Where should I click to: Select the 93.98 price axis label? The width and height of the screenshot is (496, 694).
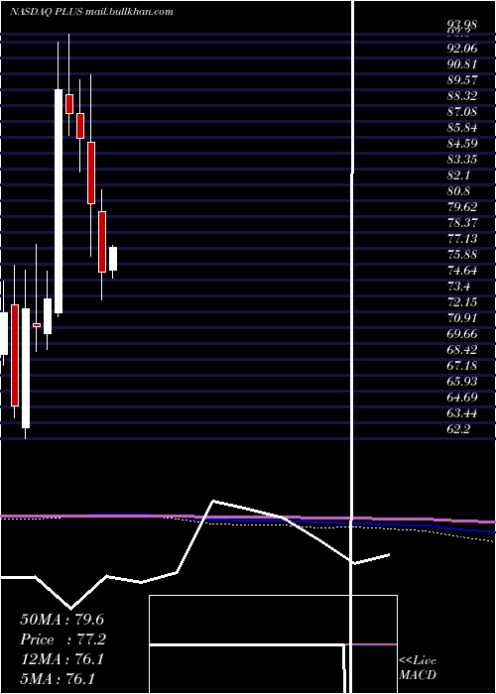[x=462, y=25]
